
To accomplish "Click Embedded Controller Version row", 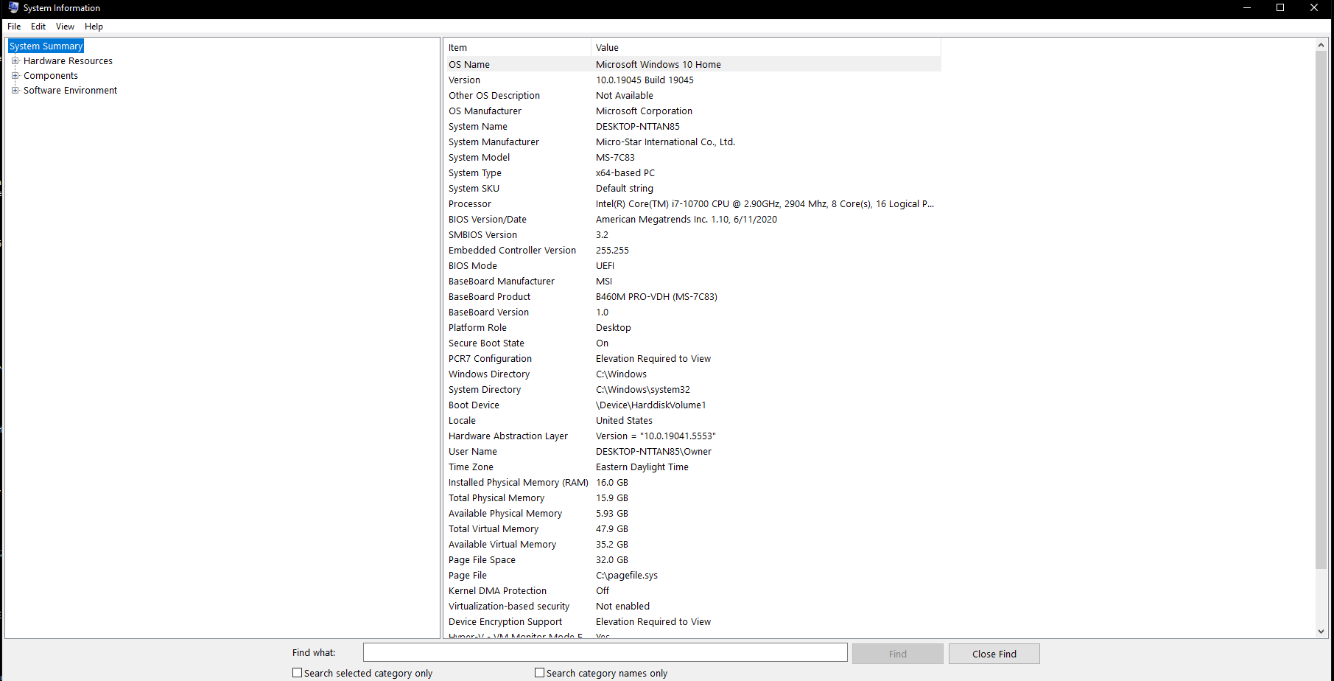I will [694, 250].
